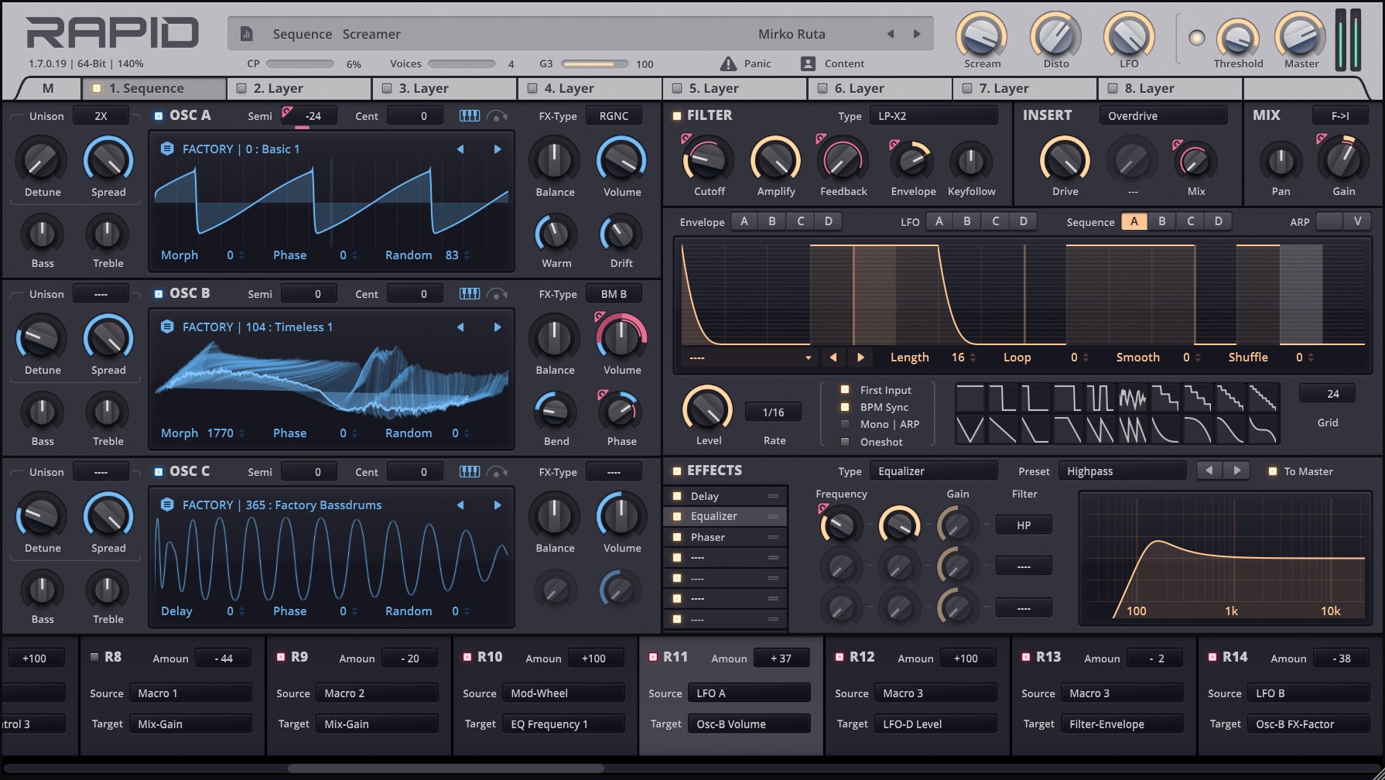Screen dimensions: 1385x780
Task: Open OSC B Timeless 1 wavetable icon
Action: point(167,327)
